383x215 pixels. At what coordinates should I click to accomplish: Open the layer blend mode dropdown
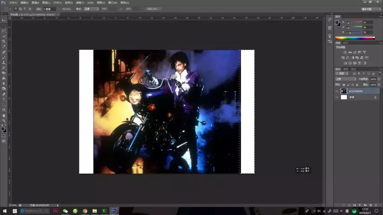(345, 79)
